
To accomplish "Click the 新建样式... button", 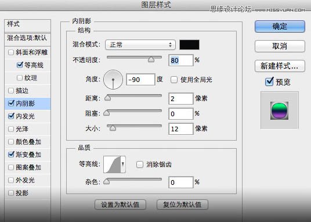I will pos(280,66).
